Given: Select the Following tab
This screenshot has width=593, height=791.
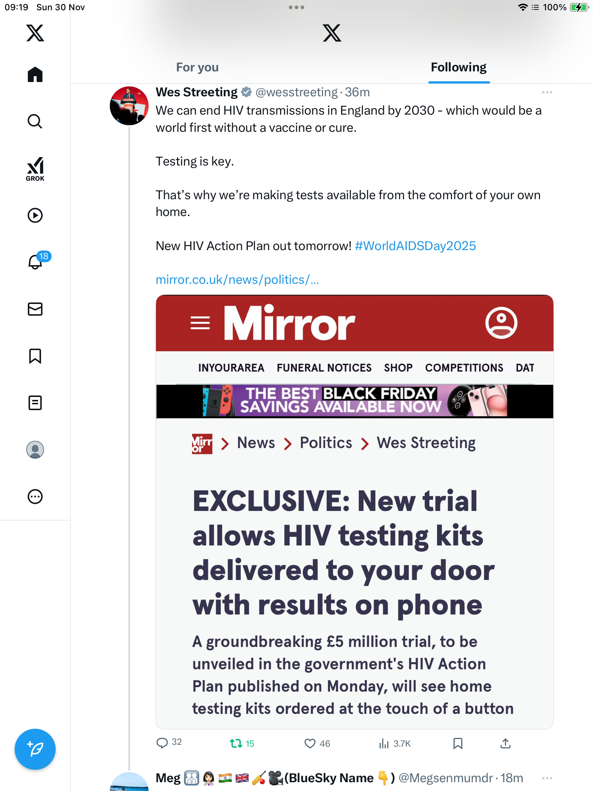Looking at the screenshot, I should [459, 67].
